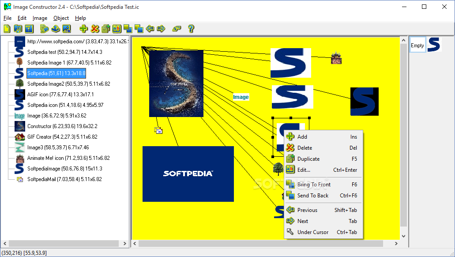Click the Next object arrow toolbar icon
This screenshot has width=455, height=257.
[x=161, y=28]
